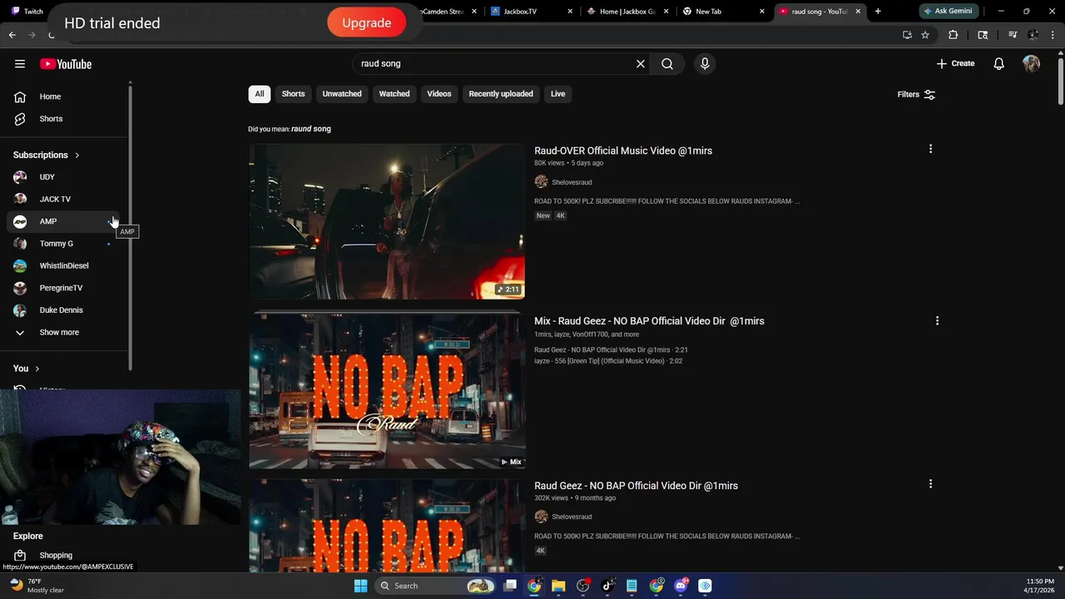The height and width of the screenshot is (599, 1065).
Task: Open 'Raud Geez - NO BAP Official Video Dir @1mirs' title
Action: [x=636, y=486]
